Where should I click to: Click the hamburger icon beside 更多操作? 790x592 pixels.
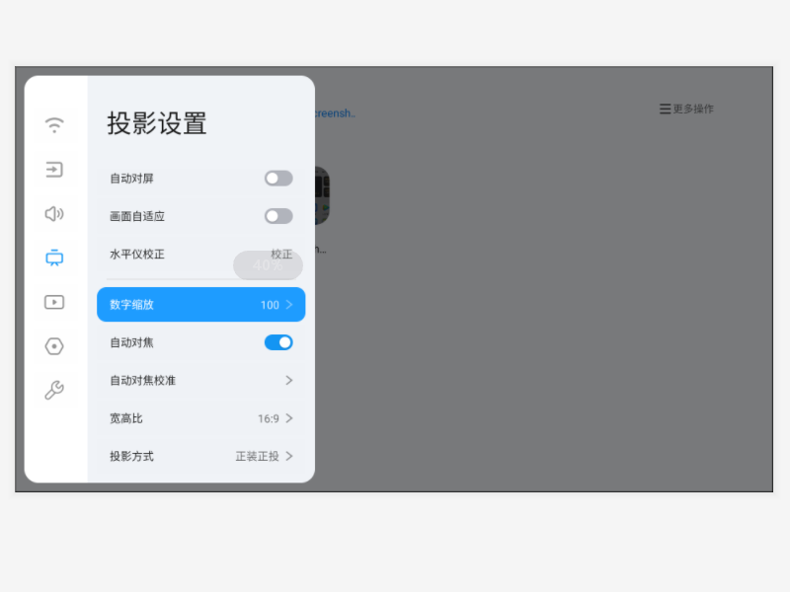[665, 109]
